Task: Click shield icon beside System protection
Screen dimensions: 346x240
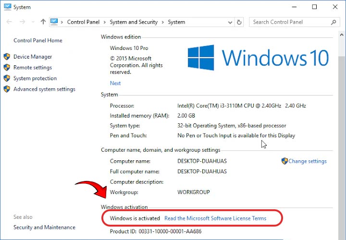Action: [x=7, y=78]
